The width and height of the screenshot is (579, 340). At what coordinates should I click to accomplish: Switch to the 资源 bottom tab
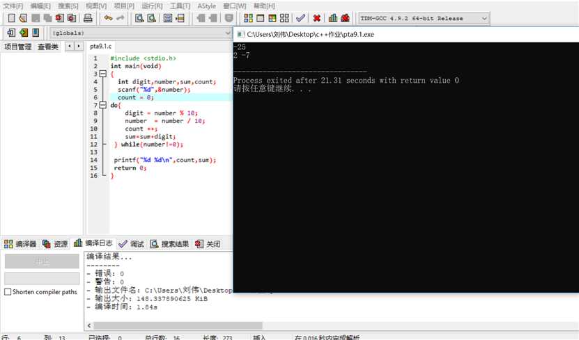pos(55,244)
